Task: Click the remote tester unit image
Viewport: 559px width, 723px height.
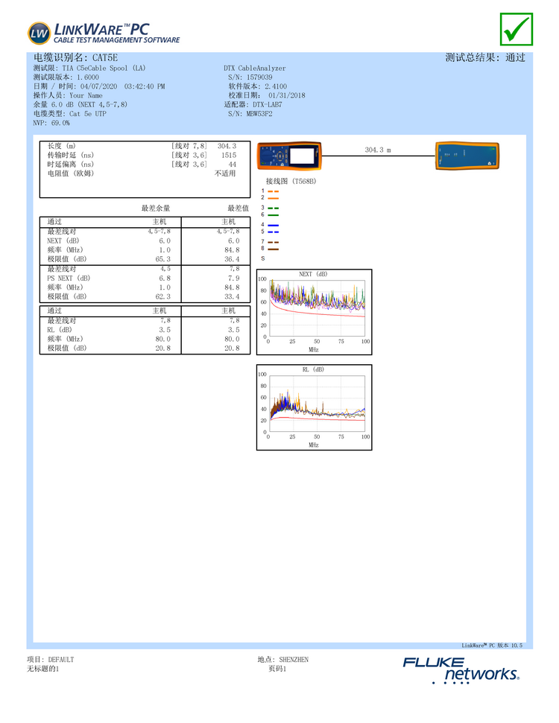Action: [x=467, y=156]
